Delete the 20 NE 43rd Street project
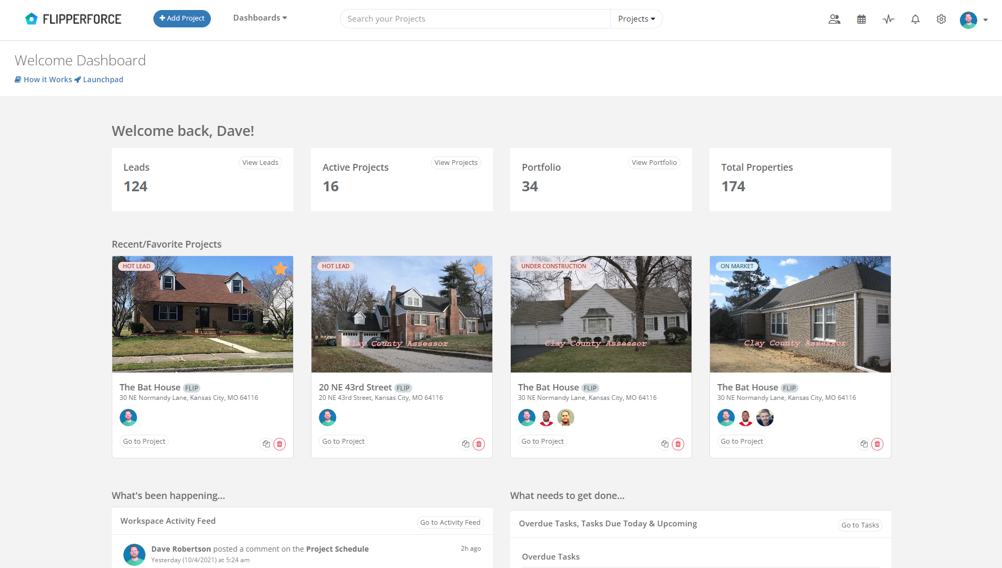Image resolution: width=1002 pixels, height=568 pixels. pos(479,444)
